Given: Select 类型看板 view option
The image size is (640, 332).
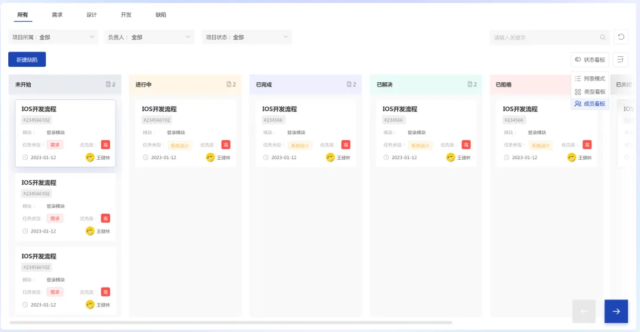Looking at the screenshot, I should point(590,92).
